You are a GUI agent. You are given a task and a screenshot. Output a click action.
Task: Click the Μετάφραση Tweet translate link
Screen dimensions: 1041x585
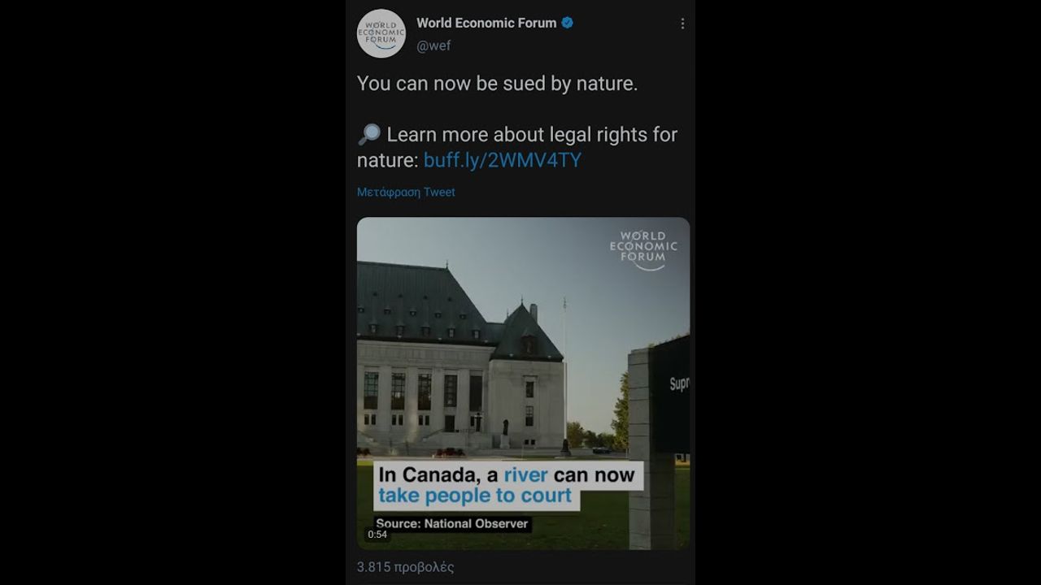click(x=406, y=193)
